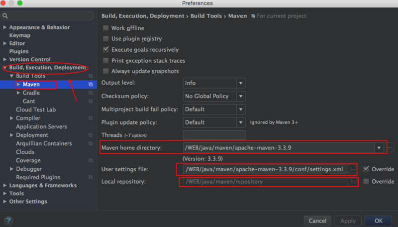Screen dimensions: 398x227
Task: Expand the Tools section
Action: (5, 194)
